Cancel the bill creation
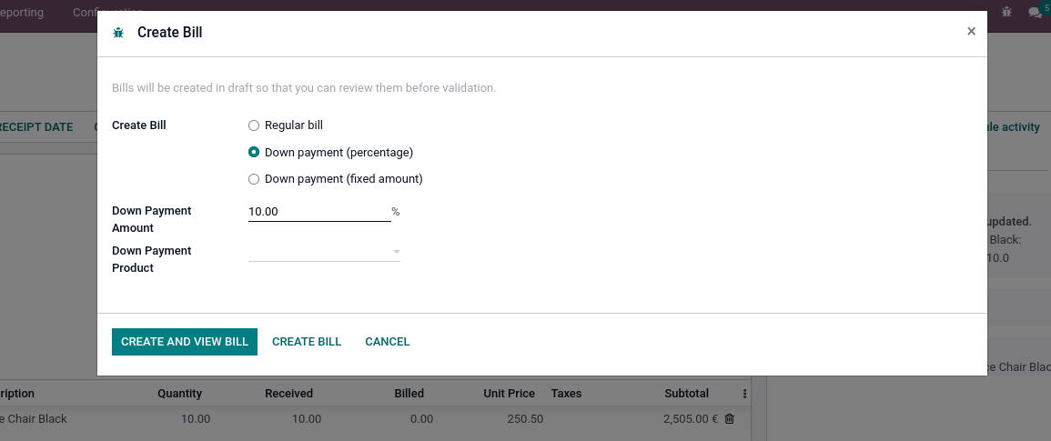Viewport: 1051px width, 441px height. coord(388,342)
